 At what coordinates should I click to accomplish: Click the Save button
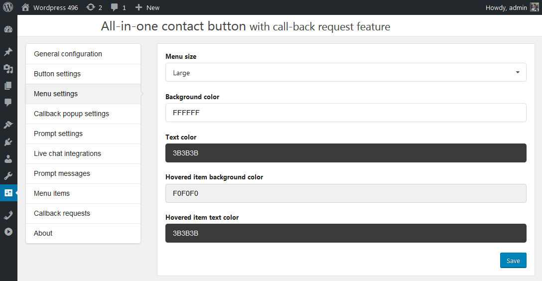pyautogui.click(x=513, y=261)
